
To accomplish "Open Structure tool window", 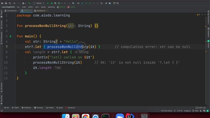I will pos(1,88).
